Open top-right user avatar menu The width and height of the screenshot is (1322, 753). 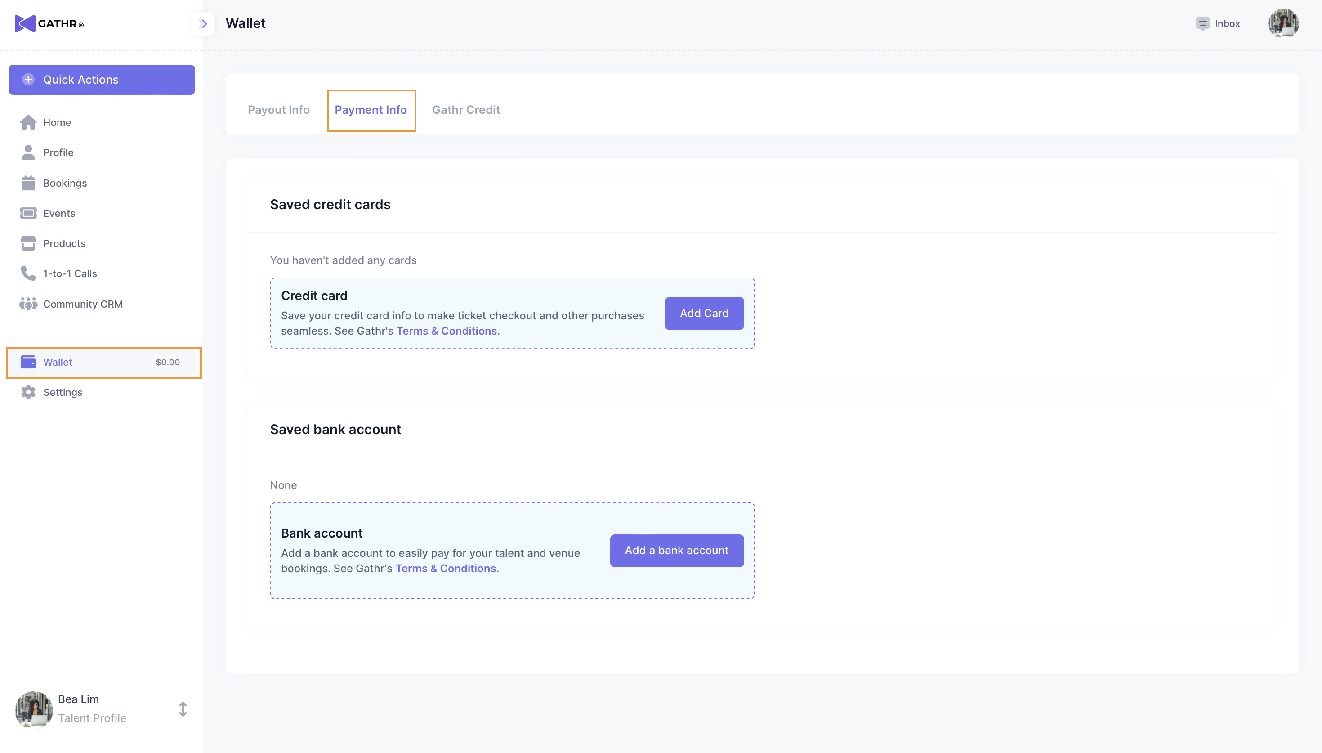tap(1283, 24)
